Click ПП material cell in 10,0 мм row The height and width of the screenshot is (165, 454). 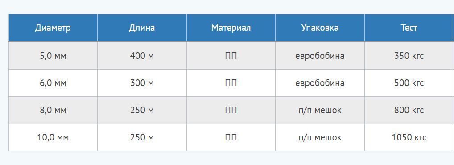click(x=231, y=137)
